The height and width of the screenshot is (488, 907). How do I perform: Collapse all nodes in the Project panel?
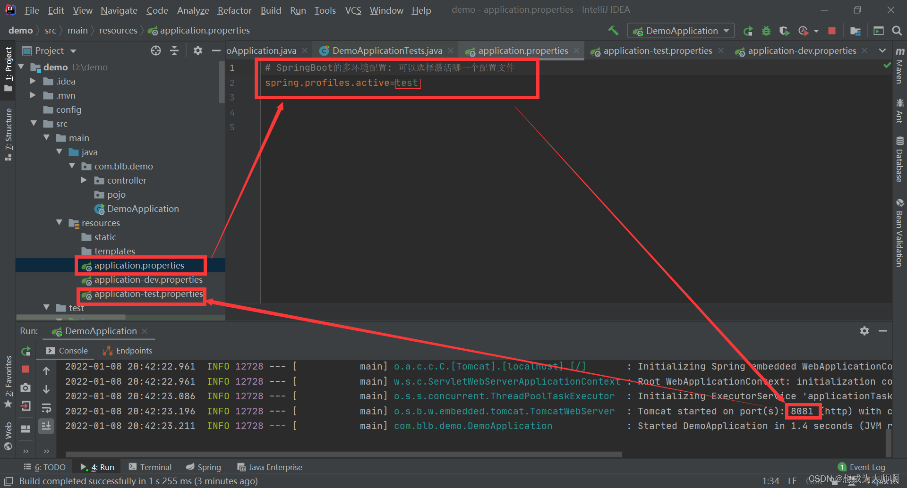tap(174, 50)
